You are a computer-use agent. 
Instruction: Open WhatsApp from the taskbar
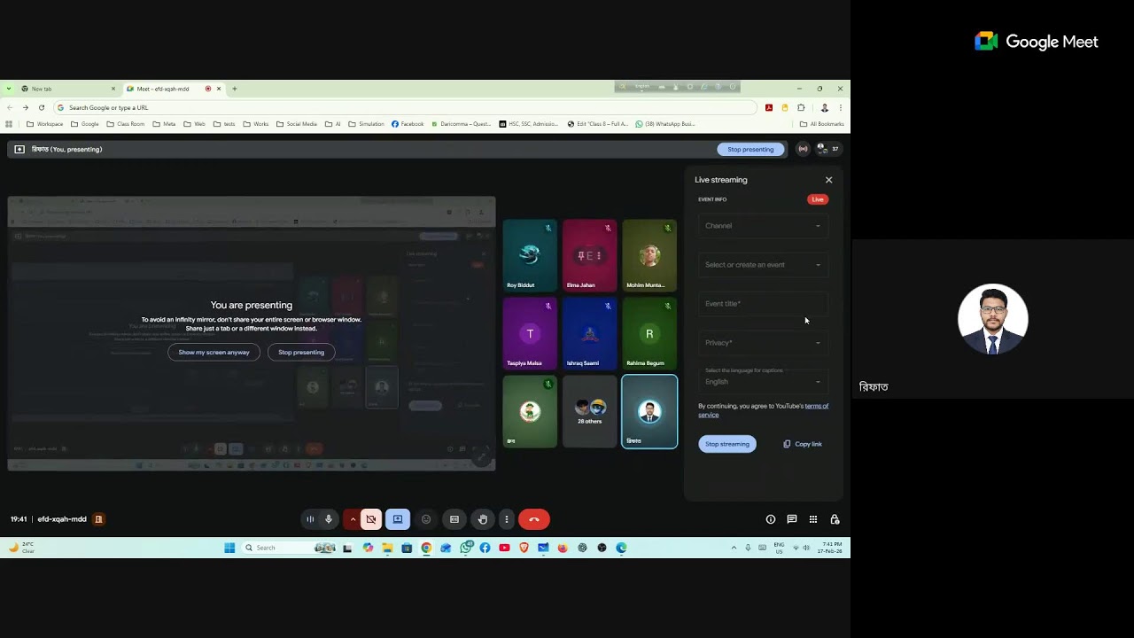[465, 548]
